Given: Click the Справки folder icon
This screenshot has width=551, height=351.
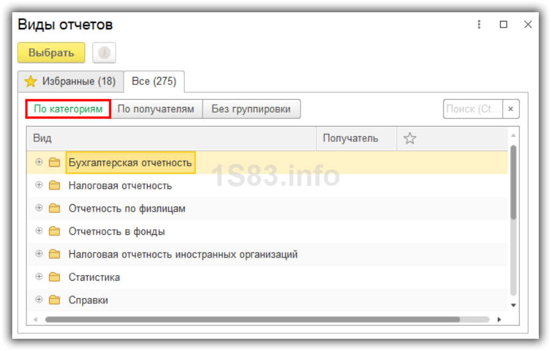Looking at the screenshot, I should point(54,300).
